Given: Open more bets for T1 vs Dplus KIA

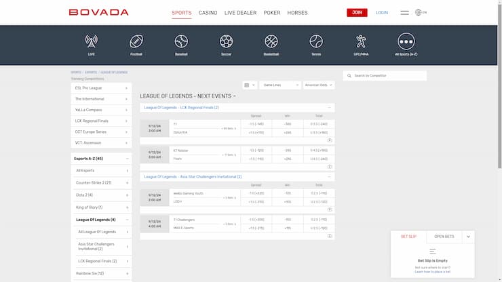Looking at the screenshot, I should click(229, 128).
